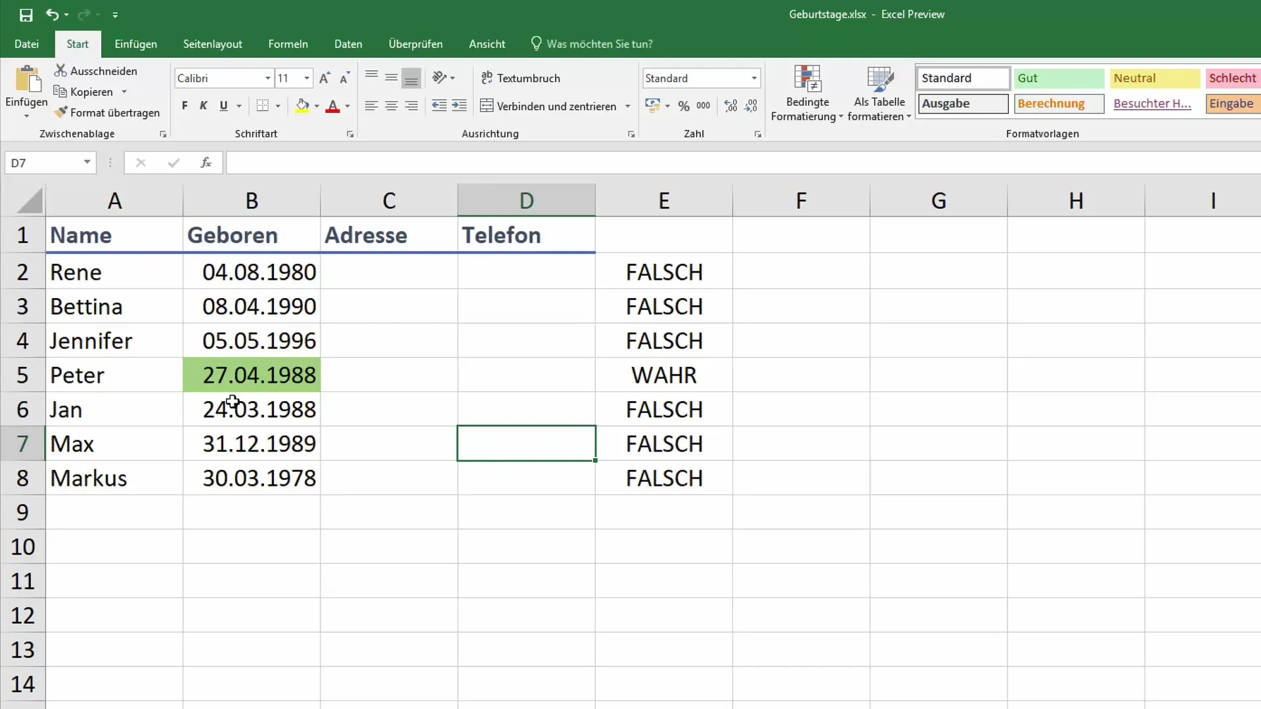Image resolution: width=1261 pixels, height=709 pixels.
Task: Open the Name Box dropdown arrow
Action: click(x=87, y=162)
